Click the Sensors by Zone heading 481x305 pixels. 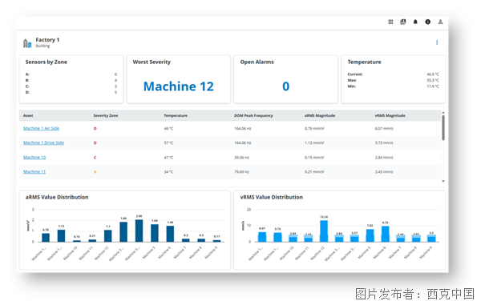(46, 62)
